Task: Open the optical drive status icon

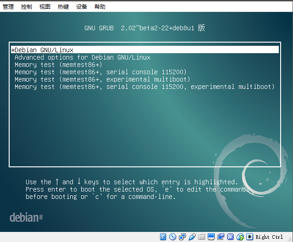Action: coord(172,237)
